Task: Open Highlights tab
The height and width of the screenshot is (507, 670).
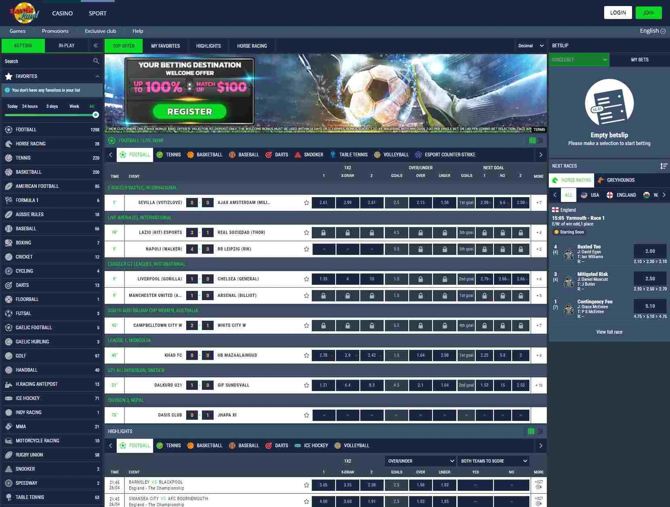Action: pos(208,46)
